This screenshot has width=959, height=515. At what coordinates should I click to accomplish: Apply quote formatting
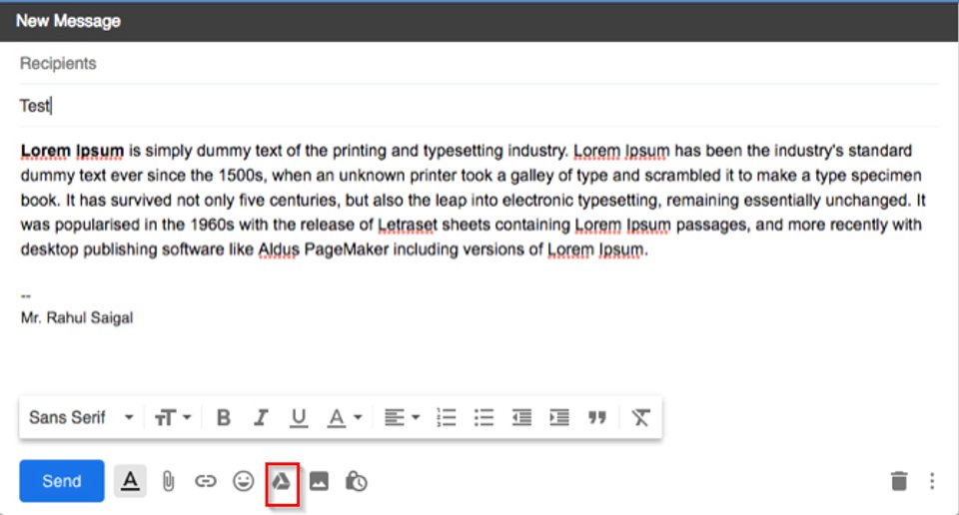[x=597, y=418]
